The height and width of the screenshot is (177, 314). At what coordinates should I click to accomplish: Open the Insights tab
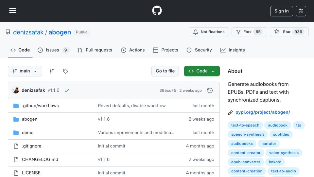233,50
